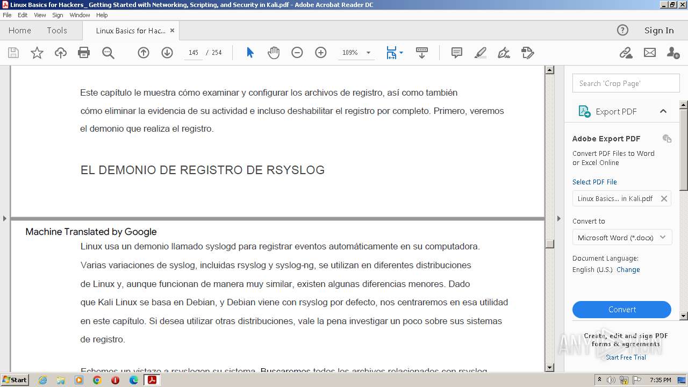Share with others person-plus icon
This screenshot has width=688, height=387.
[673, 53]
